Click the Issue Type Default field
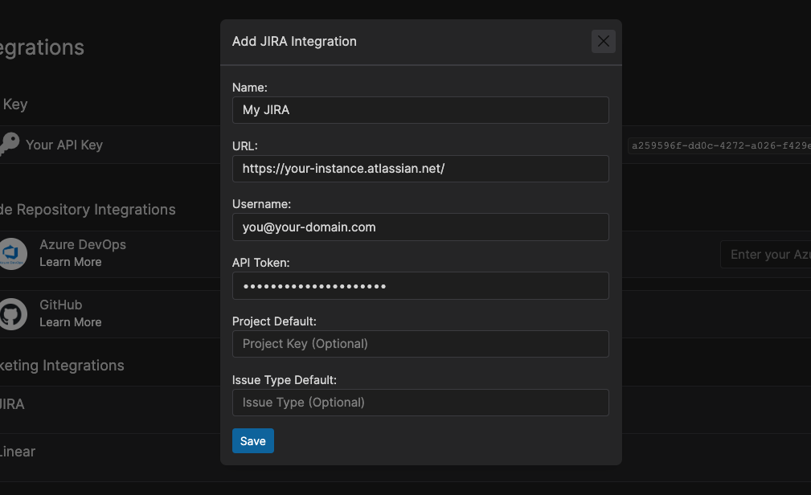Screen dimensions: 811x495 pos(420,403)
